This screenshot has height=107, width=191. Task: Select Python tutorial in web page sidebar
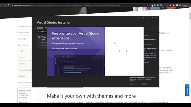coord(22,64)
